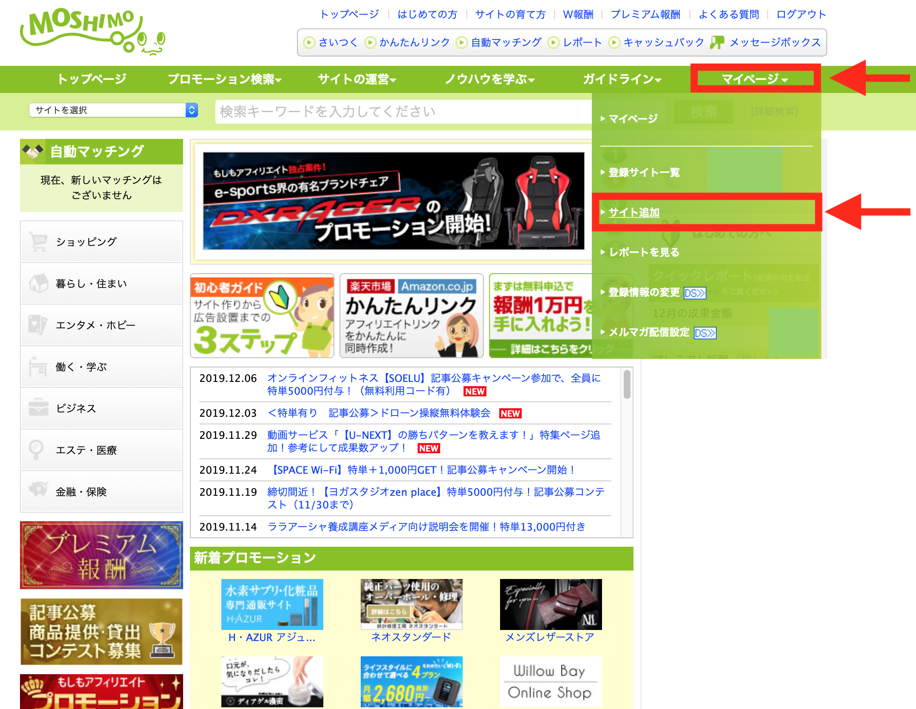The image size is (916, 709).
Task: Expand the サイトの運営 menu
Action: click(357, 79)
